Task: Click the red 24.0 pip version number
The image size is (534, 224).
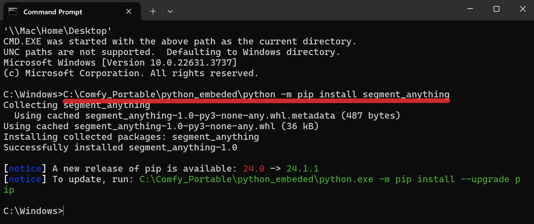Action: (x=254, y=168)
